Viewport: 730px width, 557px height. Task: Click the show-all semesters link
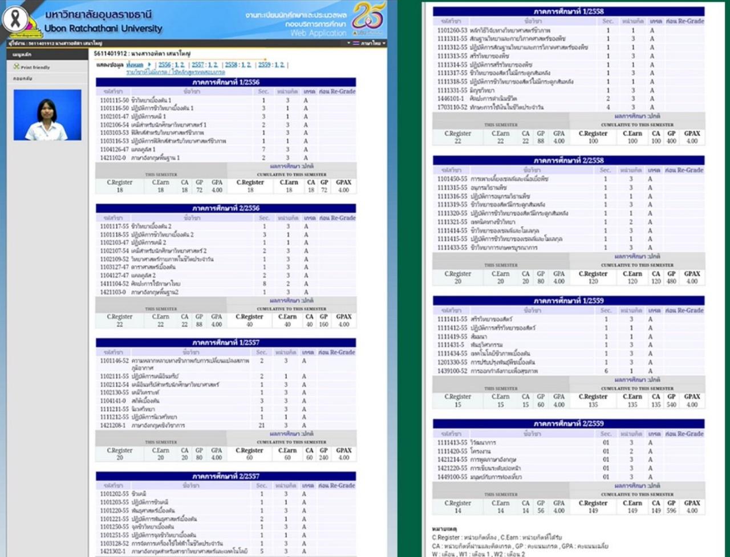[135, 65]
